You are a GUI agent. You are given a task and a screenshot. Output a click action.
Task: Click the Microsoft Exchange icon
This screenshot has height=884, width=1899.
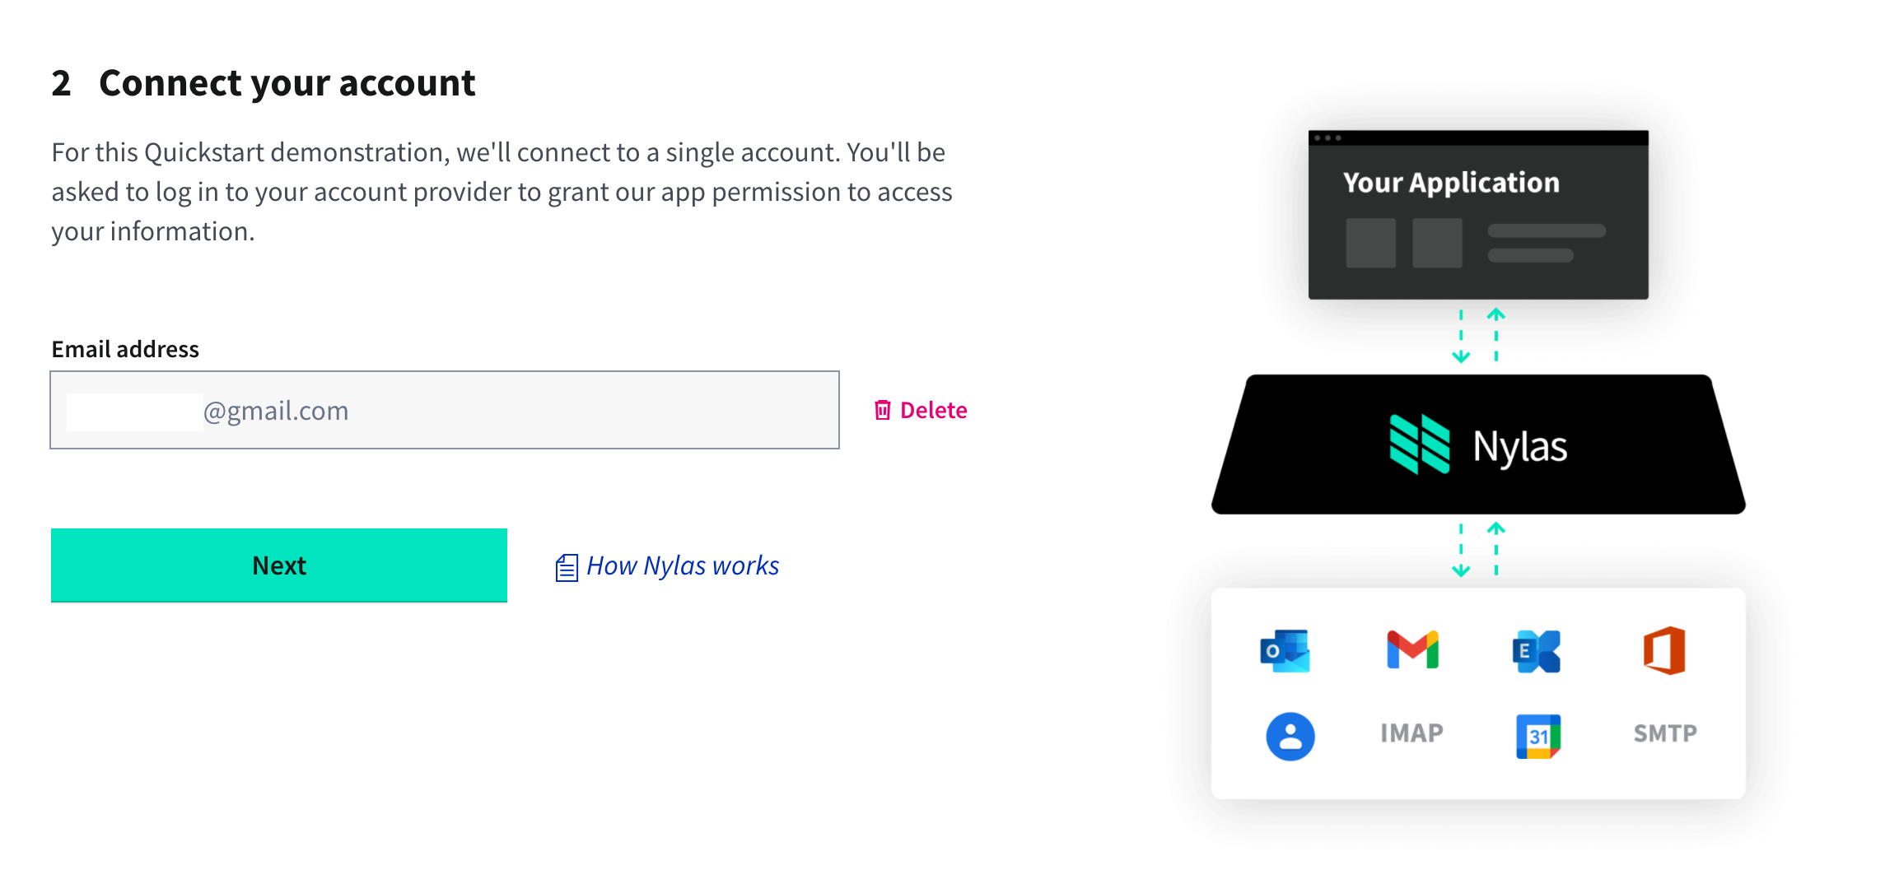click(x=1535, y=650)
